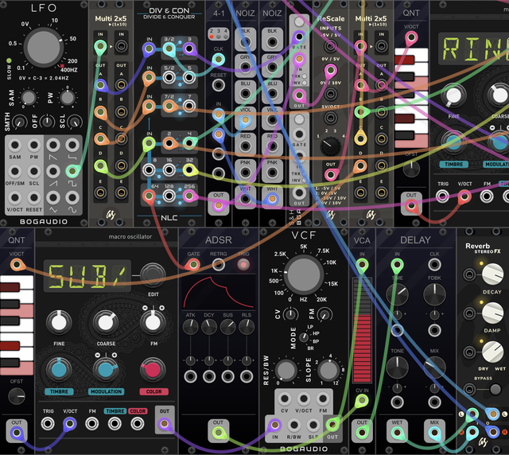Screen dimensions: 509x455
Task: Click the LFO ramp-down waveform output jack
Action: [53, 146]
